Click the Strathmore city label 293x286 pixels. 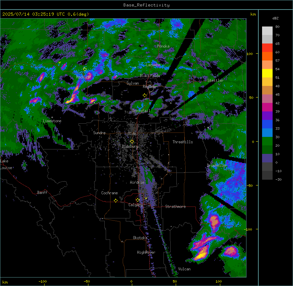[175, 207]
